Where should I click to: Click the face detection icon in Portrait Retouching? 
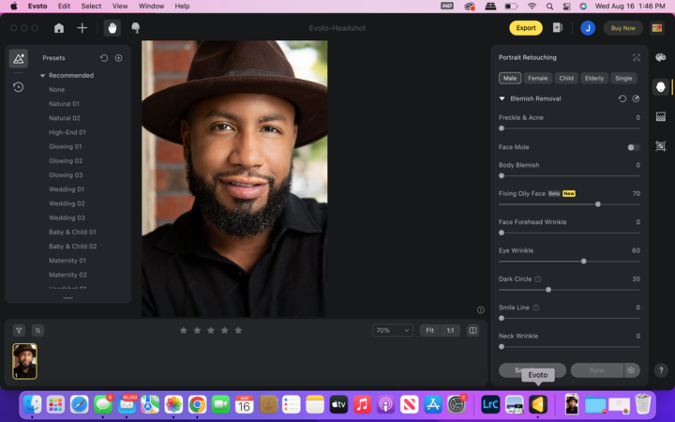tap(636, 58)
